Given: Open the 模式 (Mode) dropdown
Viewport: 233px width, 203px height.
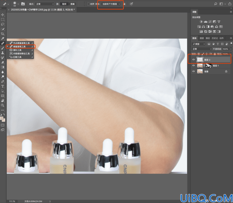Looking at the screenshot, I should tap(44, 4).
